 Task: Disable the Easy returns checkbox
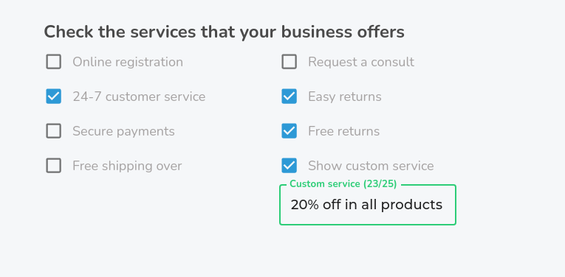pyautogui.click(x=289, y=97)
